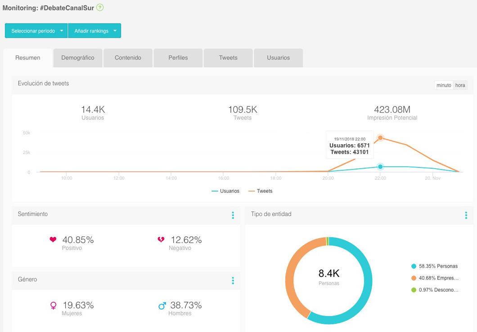Switch chart granularity to hora
The height and width of the screenshot is (332, 477).
point(460,85)
